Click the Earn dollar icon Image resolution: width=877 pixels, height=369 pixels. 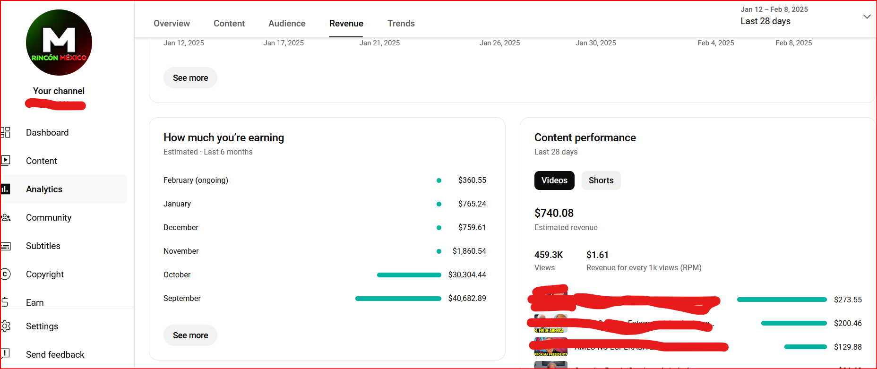coord(5,302)
